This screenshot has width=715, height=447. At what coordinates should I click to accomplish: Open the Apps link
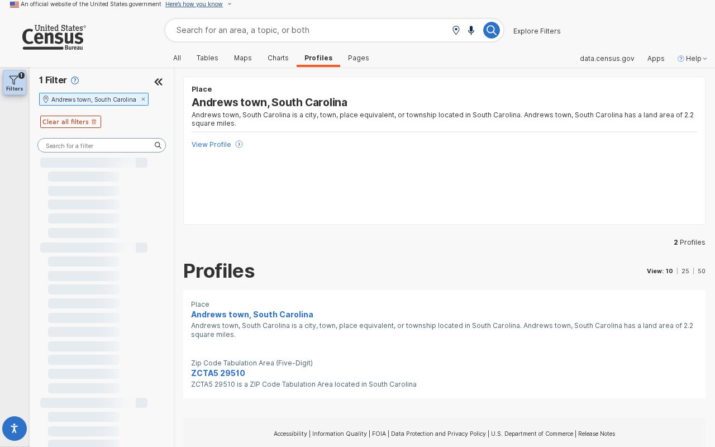click(656, 59)
